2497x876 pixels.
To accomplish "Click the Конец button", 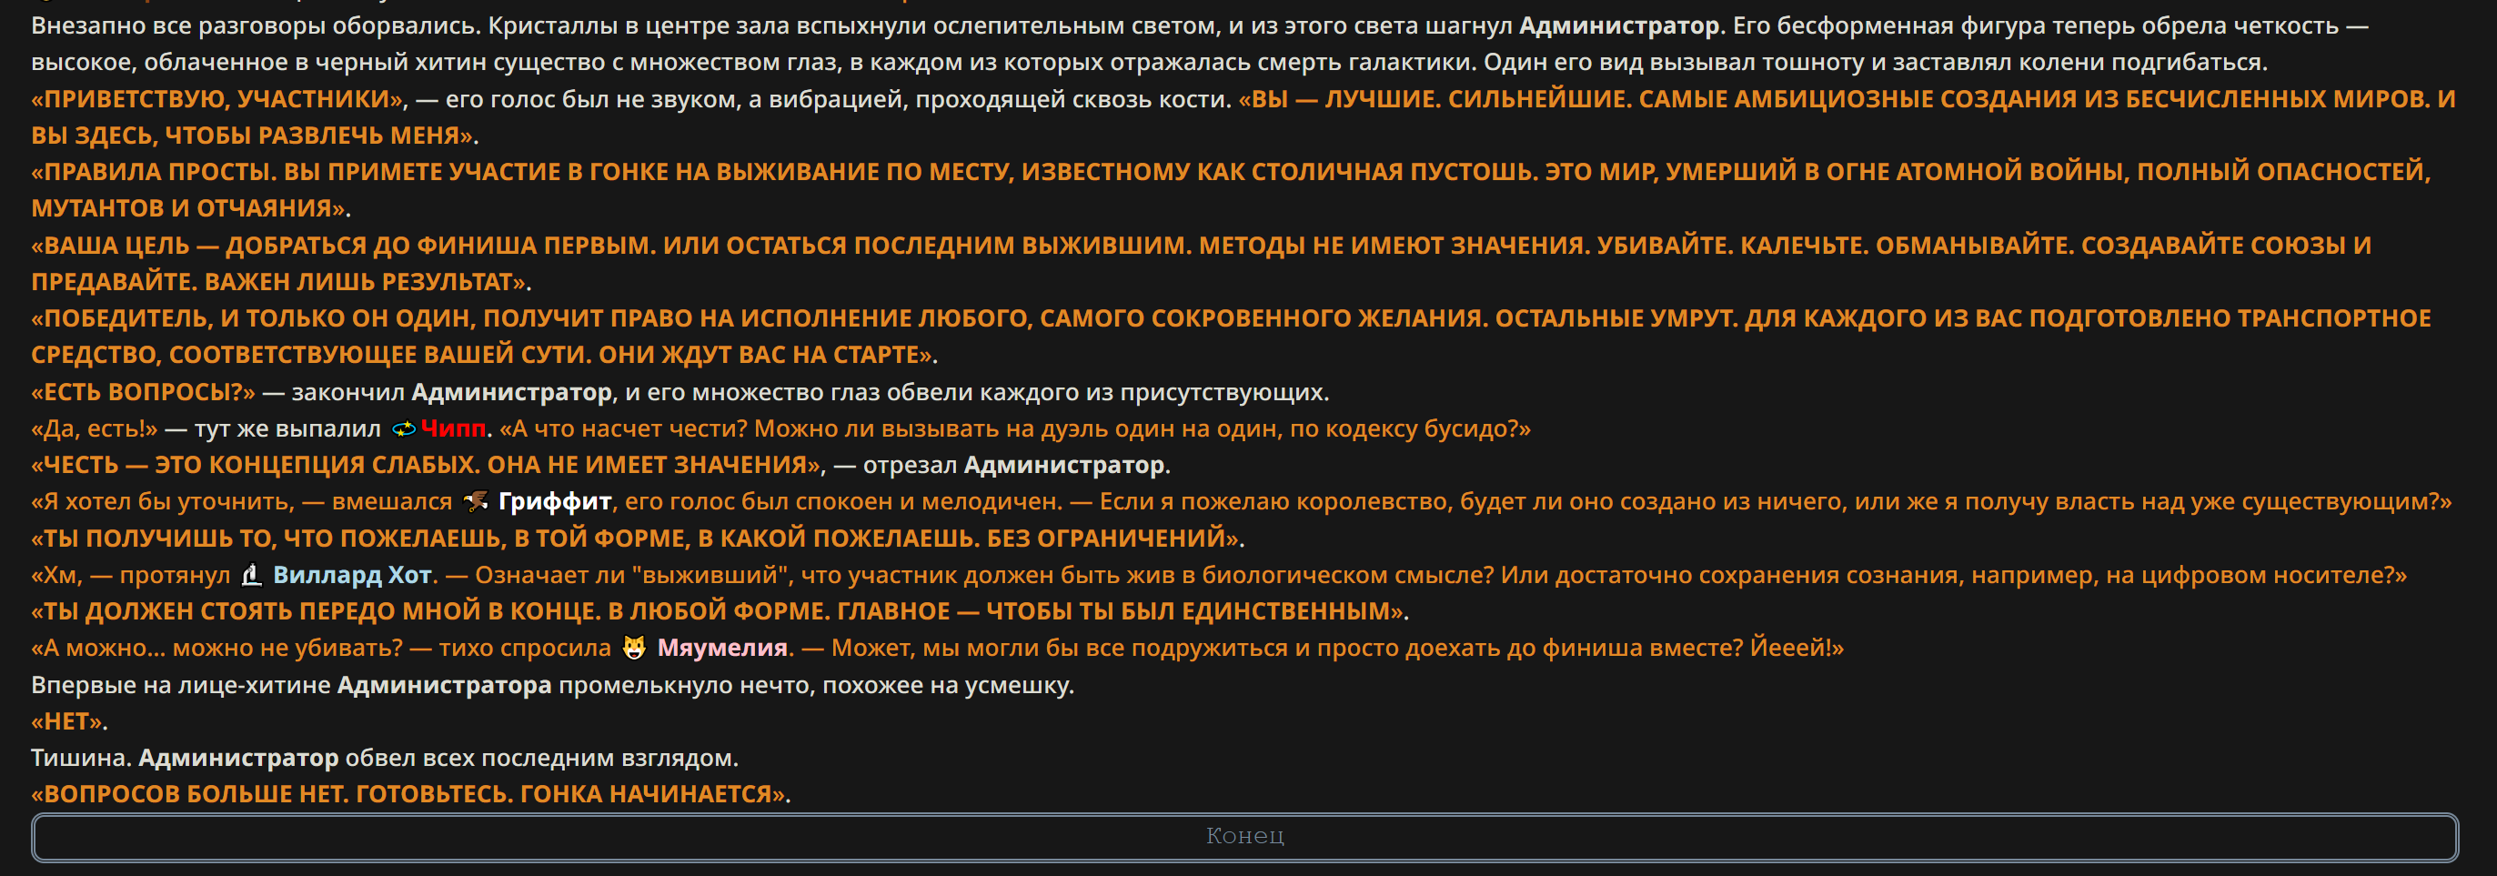I will tap(1244, 836).
